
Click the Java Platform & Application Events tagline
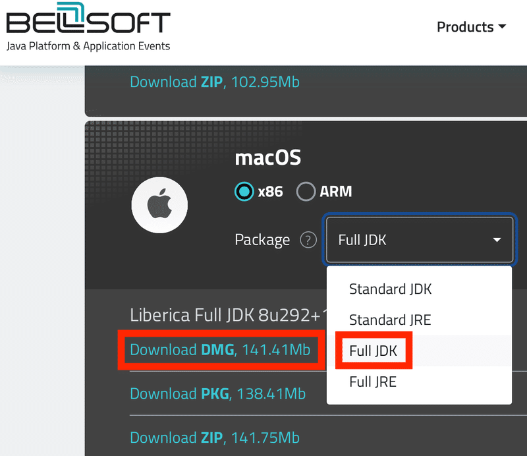[88, 46]
